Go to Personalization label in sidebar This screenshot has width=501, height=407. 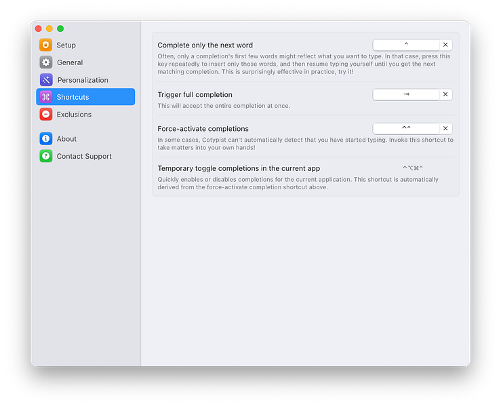[x=83, y=80]
